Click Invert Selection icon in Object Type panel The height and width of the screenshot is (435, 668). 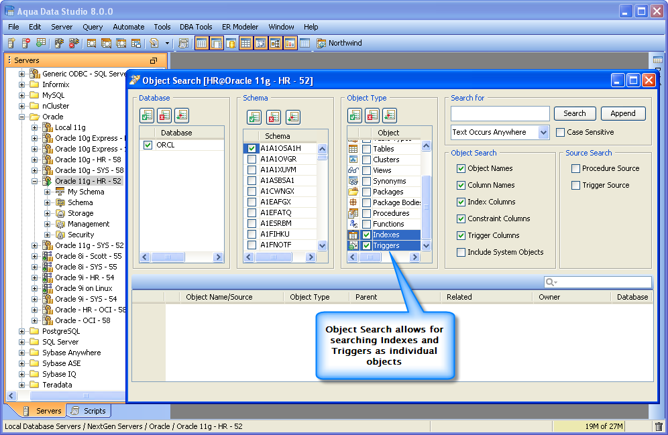pyautogui.click(x=390, y=115)
